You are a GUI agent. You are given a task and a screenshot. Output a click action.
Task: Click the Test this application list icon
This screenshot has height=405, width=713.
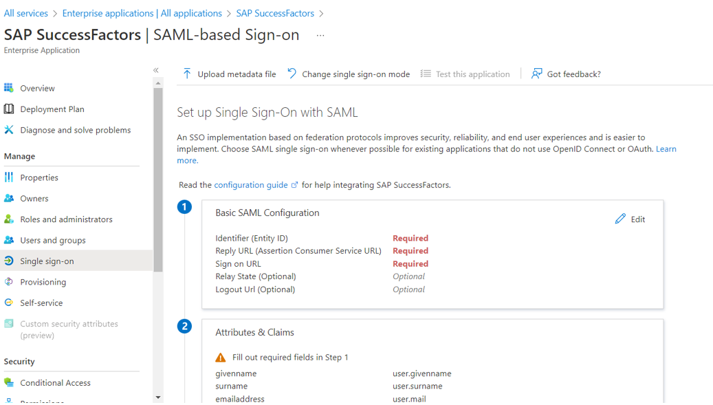click(x=426, y=74)
